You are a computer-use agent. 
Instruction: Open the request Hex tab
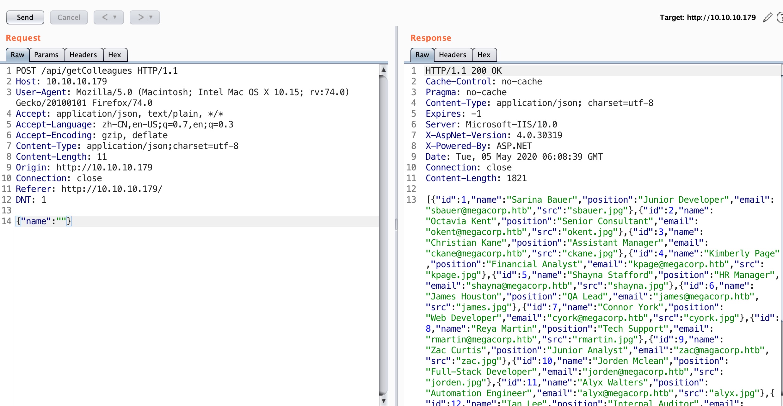click(114, 55)
